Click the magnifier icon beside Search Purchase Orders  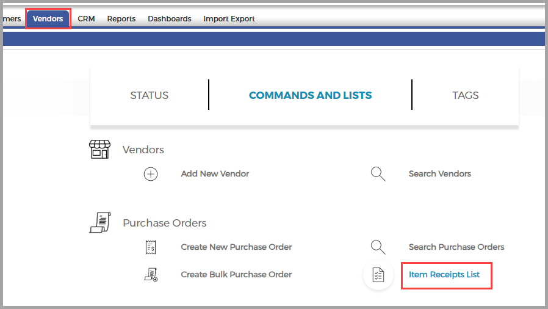point(378,247)
